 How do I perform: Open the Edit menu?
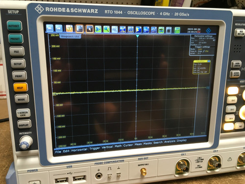pyautogui.click(x=66, y=151)
